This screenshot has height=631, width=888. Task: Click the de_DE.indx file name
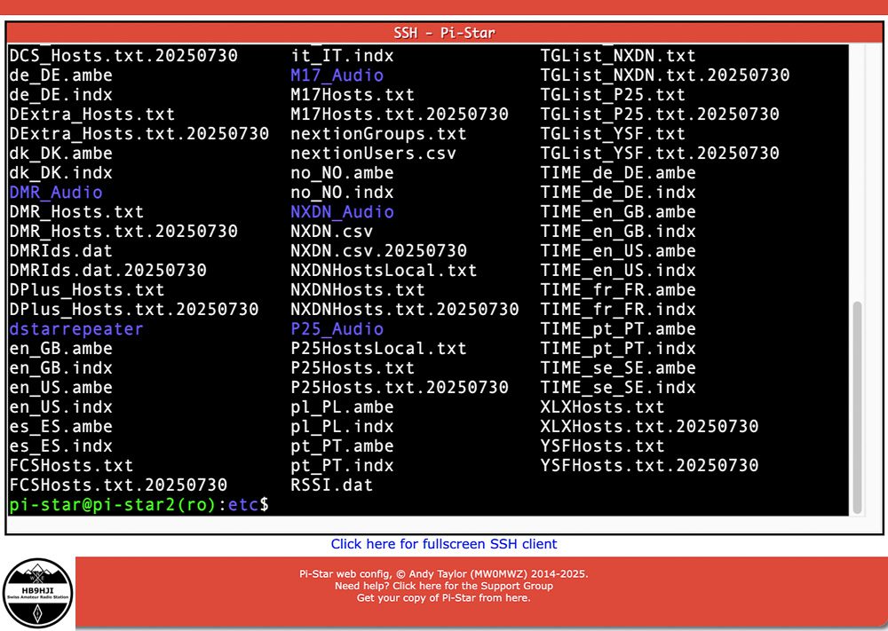coord(60,94)
